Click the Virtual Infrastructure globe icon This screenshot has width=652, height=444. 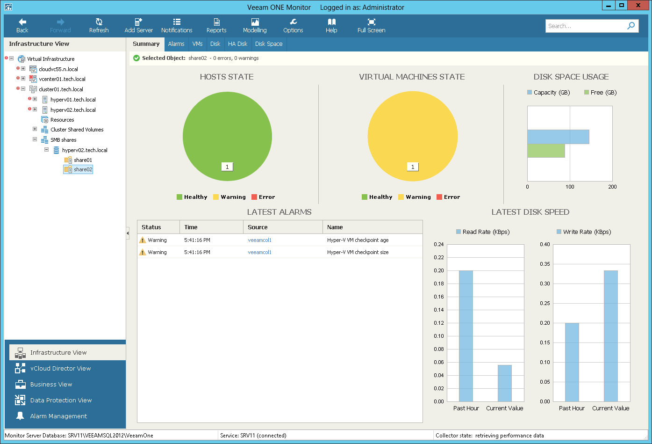coord(21,59)
